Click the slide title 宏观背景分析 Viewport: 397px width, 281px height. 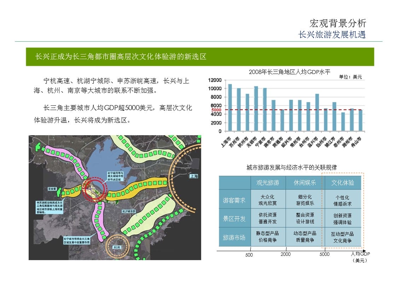click(338, 23)
